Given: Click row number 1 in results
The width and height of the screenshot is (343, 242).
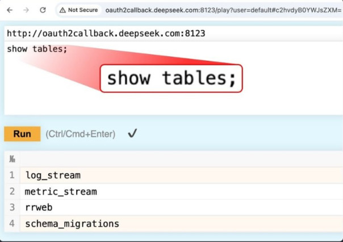Looking at the screenshot, I should (x=12, y=175).
